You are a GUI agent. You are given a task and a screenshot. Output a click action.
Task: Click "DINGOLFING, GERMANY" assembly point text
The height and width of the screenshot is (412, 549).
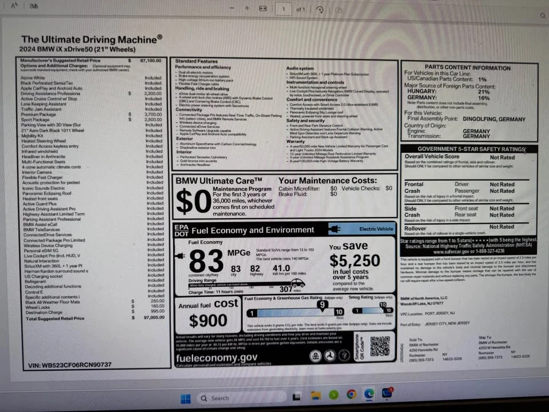(x=494, y=120)
